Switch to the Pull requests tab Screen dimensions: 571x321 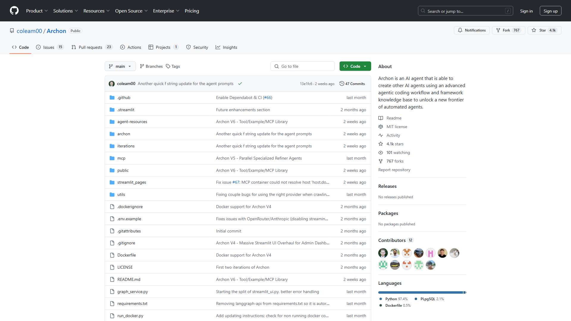click(92, 47)
